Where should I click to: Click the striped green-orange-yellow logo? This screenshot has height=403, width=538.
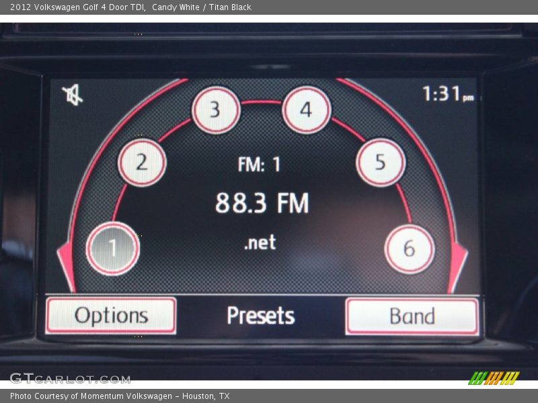[x=494, y=377]
